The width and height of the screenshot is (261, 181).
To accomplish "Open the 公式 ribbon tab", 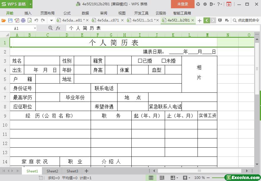I will point(67,13).
